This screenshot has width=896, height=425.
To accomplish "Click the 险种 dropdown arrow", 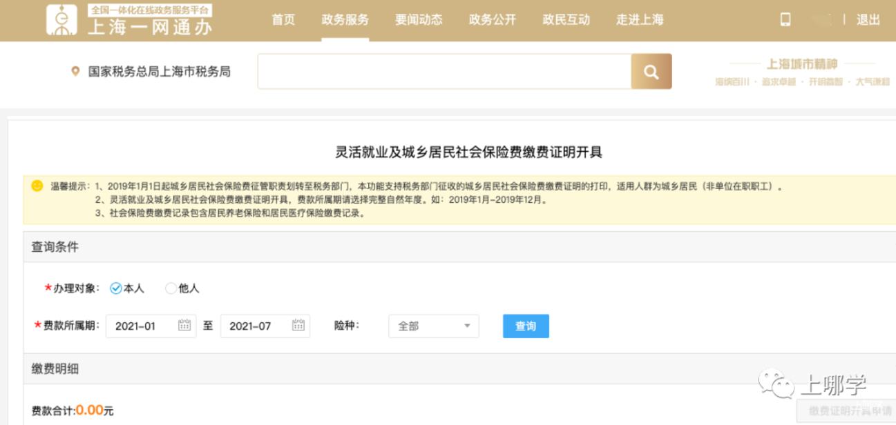I will tap(467, 326).
